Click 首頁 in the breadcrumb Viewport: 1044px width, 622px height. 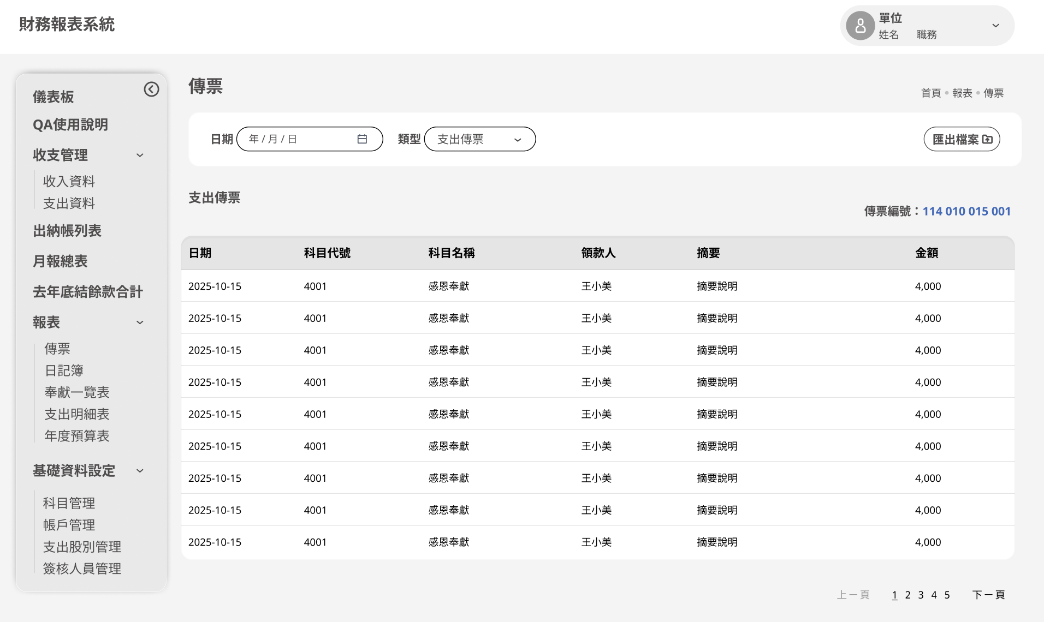[x=930, y=93]
